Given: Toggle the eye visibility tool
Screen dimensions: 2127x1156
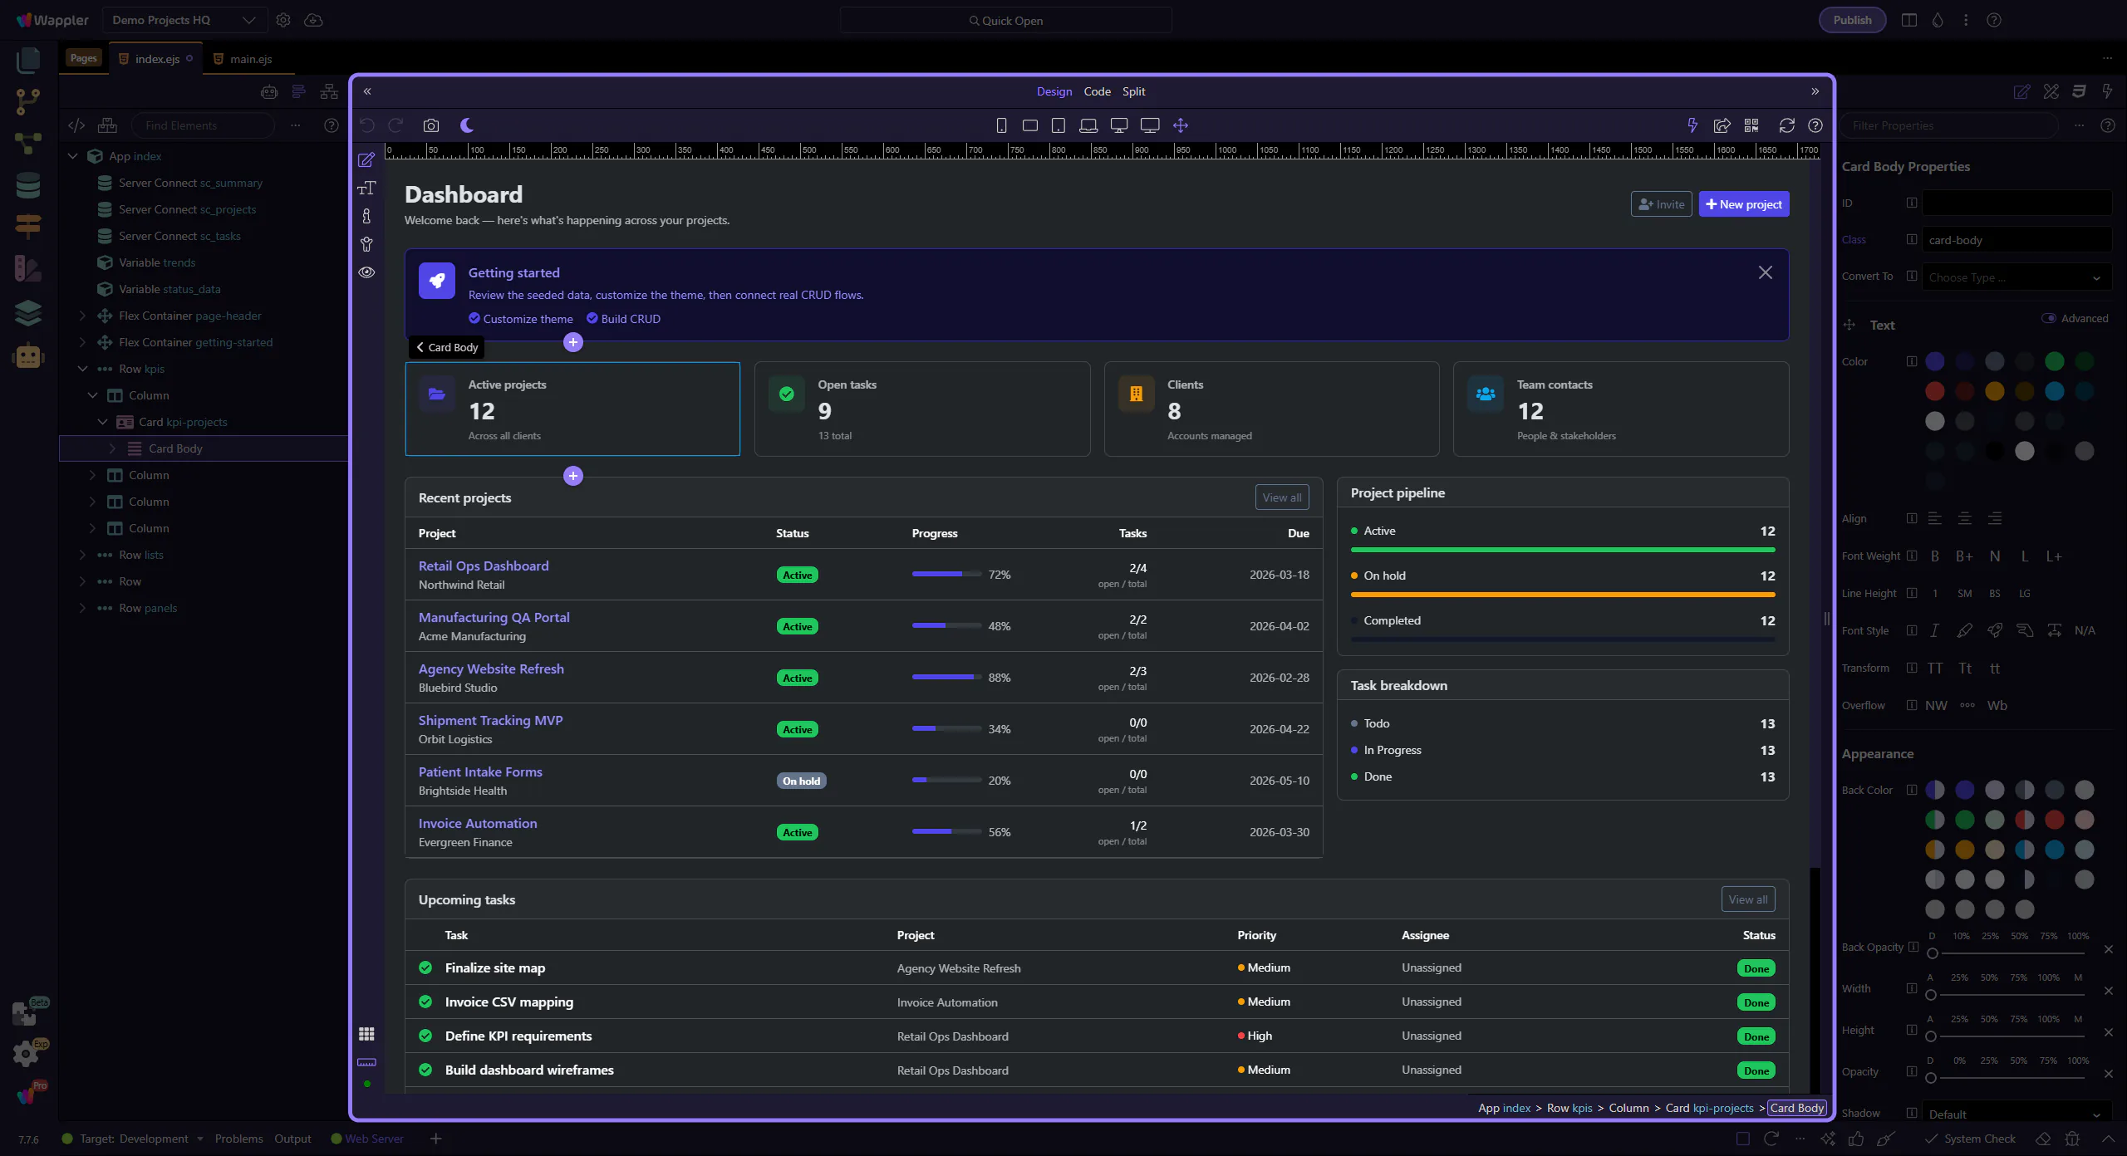Looking at the screenshot, I should pyautogui.click(x=366, y=272).
